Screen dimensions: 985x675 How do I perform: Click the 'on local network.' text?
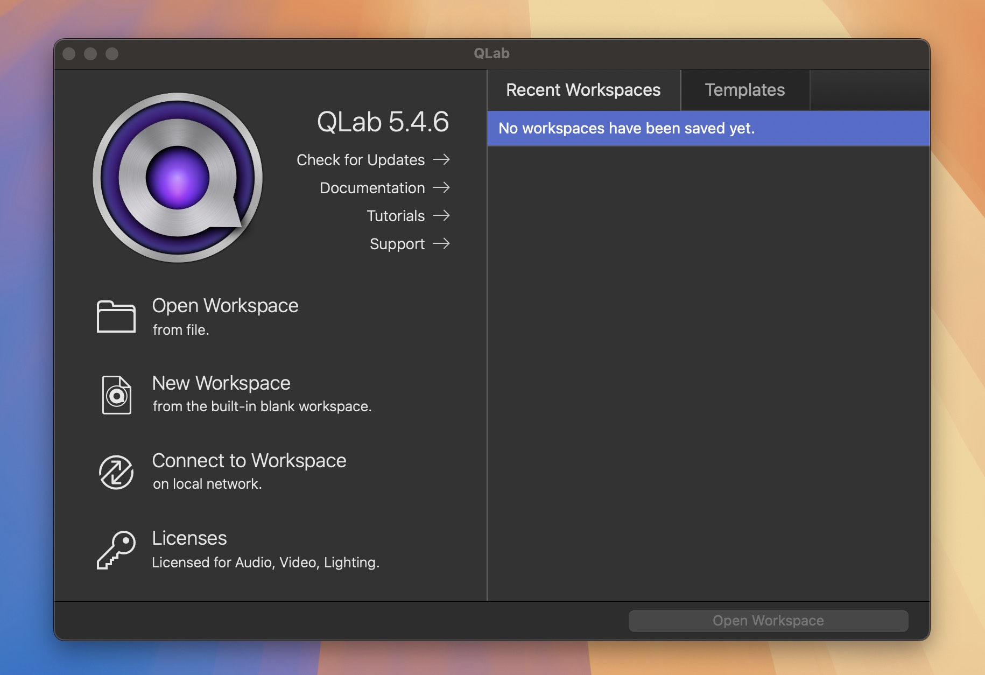pyautogui.click(x=207, y=484)
